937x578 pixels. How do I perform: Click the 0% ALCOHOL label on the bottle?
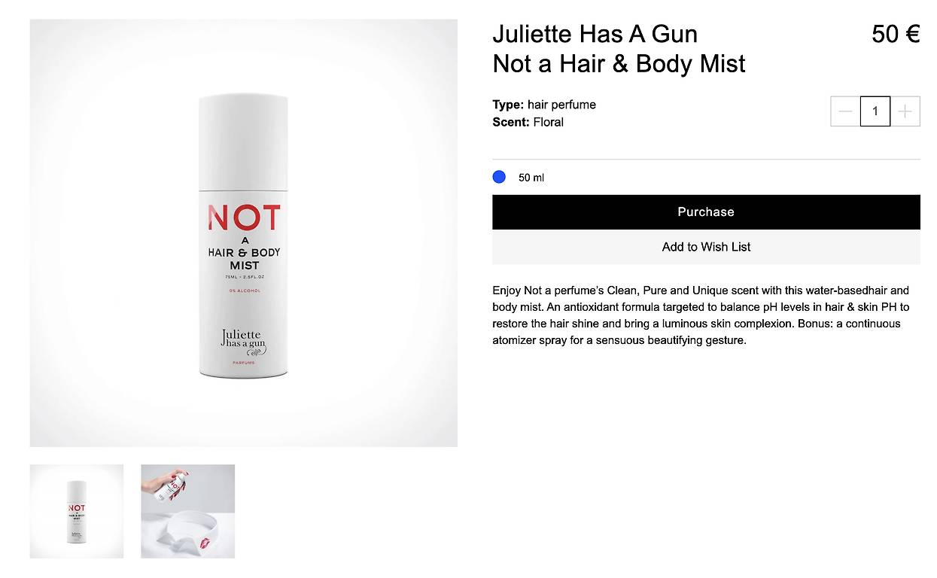point(245,291)
